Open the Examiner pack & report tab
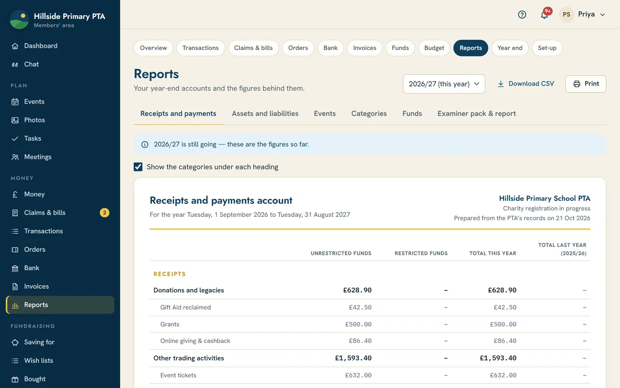Image resolution: width=620 pixels, height=388 pixels. (477, 113)
